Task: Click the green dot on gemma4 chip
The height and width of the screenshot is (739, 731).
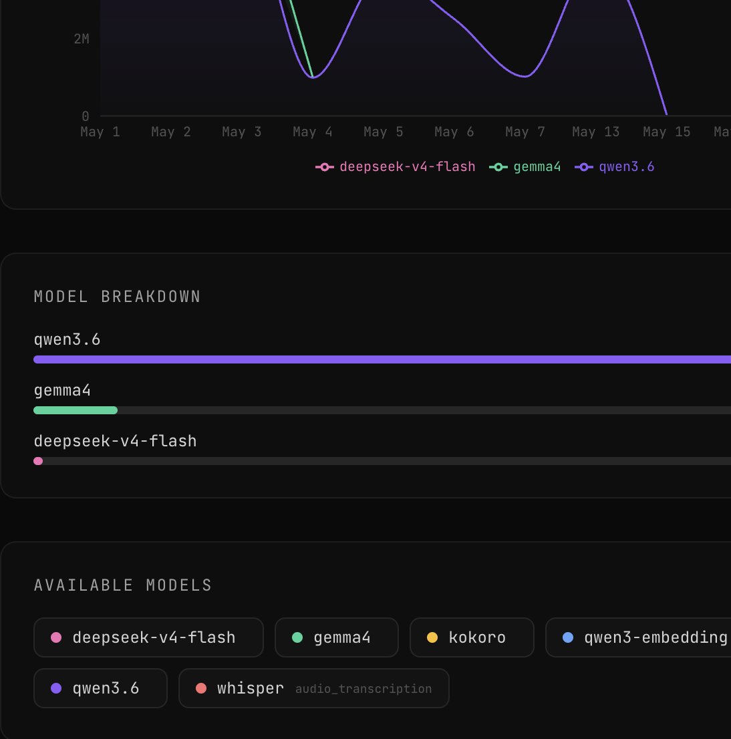Action: (297, 637)
